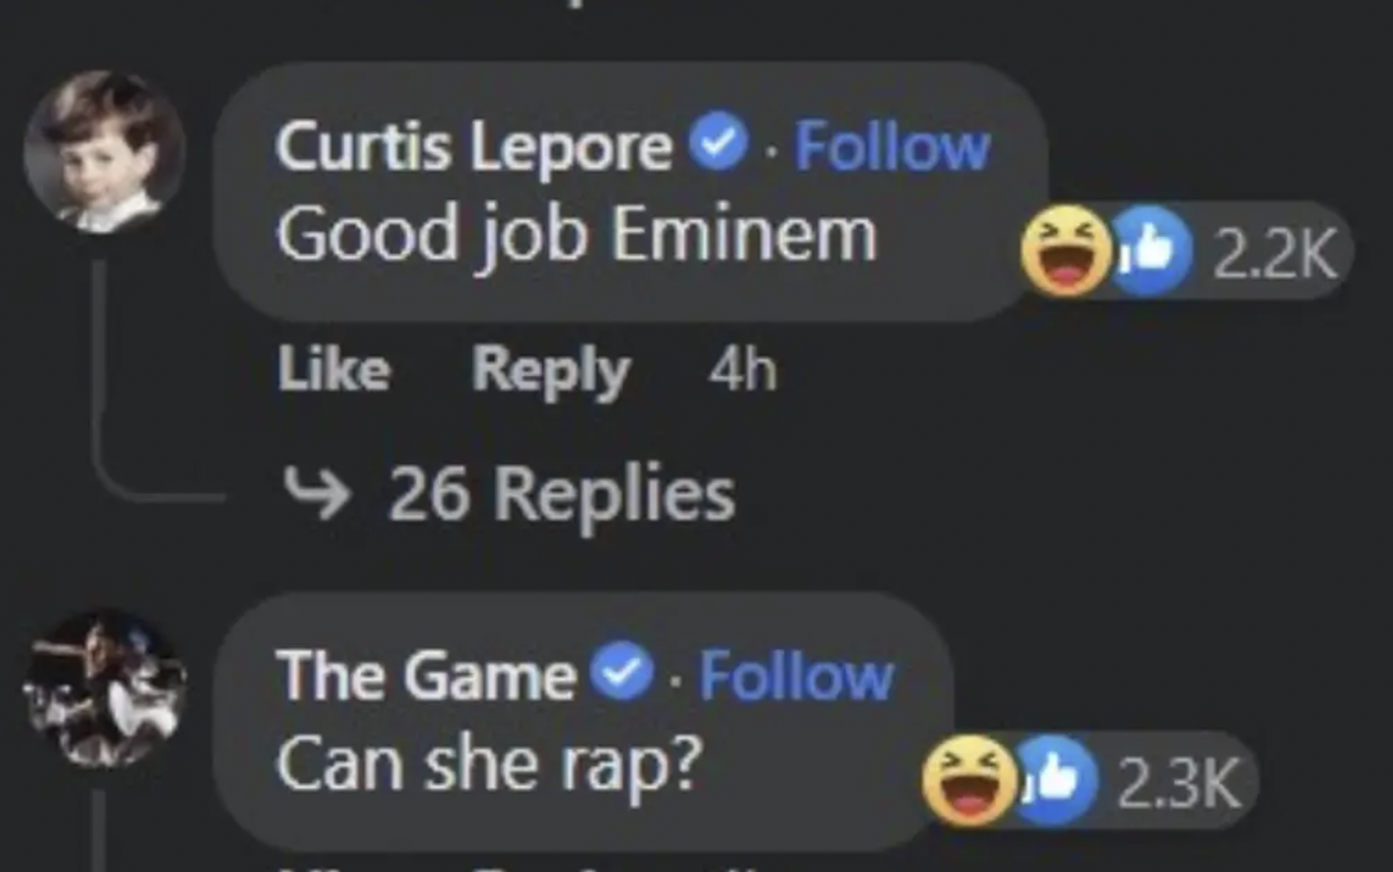Open the 4h timestamp link
Image resolution: width=1393 pixels, height=872 pixels.
coord(742,370)
